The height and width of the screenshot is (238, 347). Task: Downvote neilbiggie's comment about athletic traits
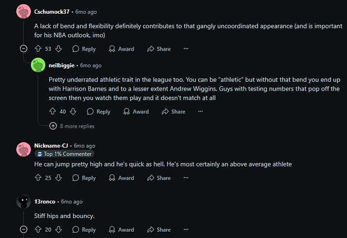(74, 112)
